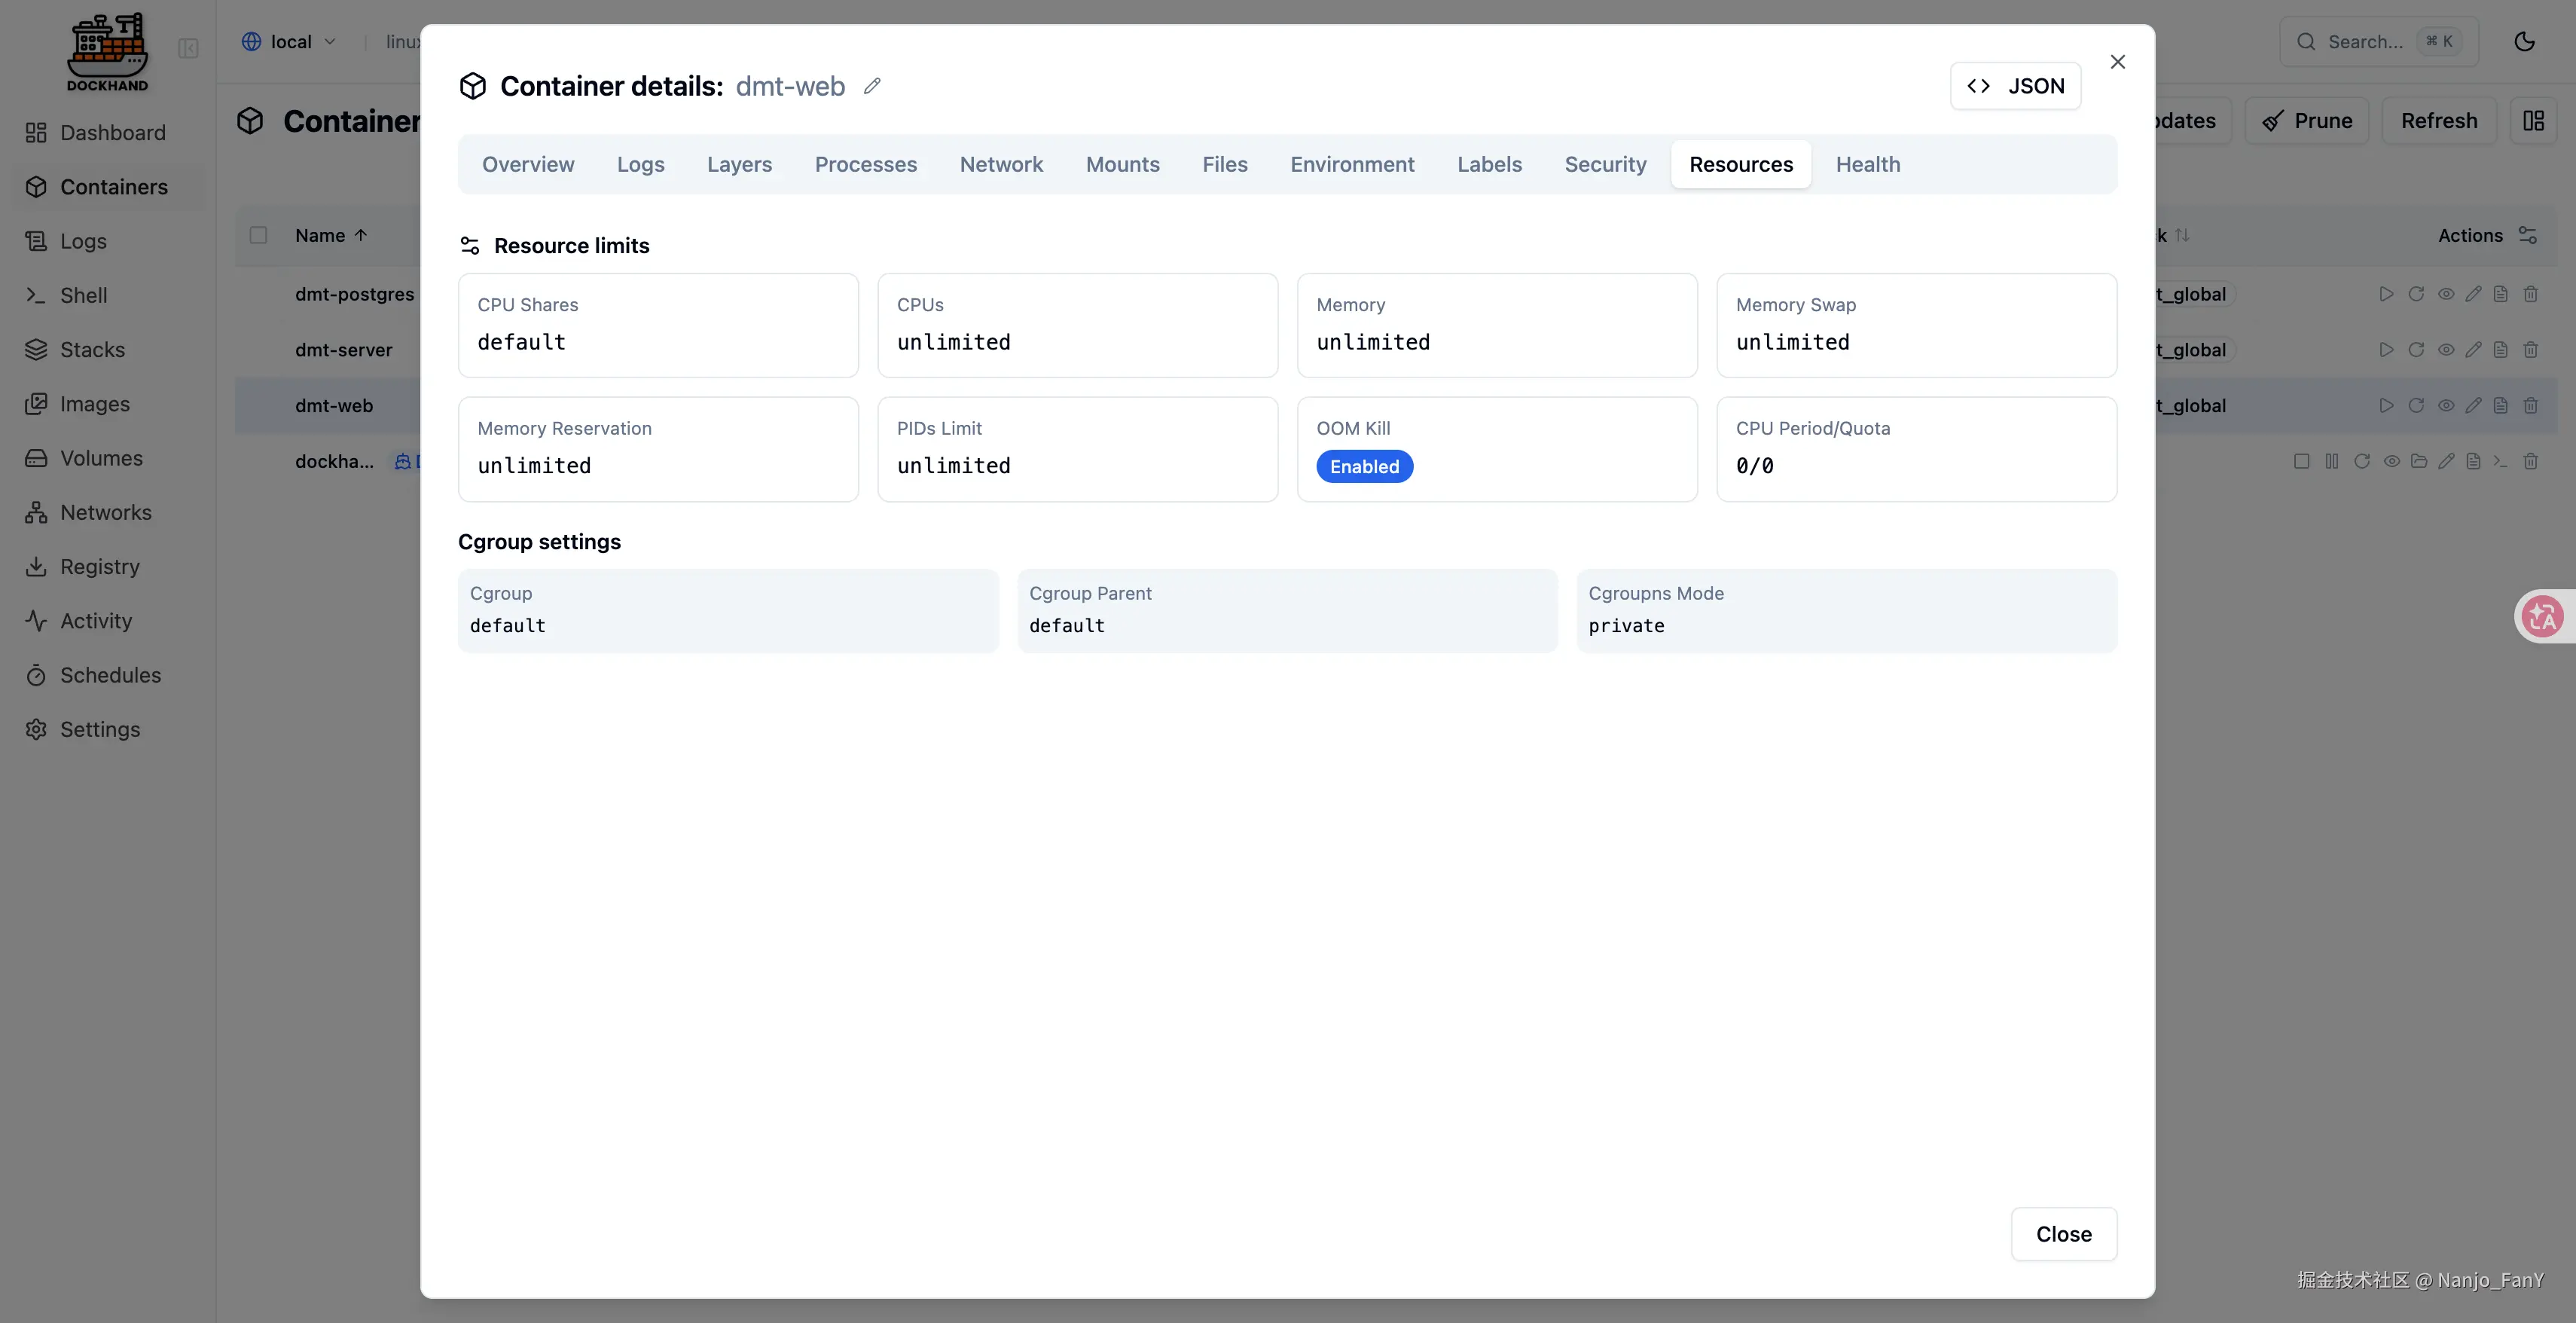The height and width of the screenshot is (1323, 2576).
Task: Open the local environment dropdown
Action: [x=289, y=41]
